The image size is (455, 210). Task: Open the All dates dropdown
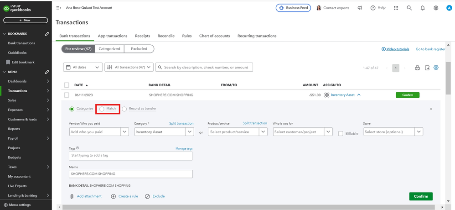coord(83,67)
